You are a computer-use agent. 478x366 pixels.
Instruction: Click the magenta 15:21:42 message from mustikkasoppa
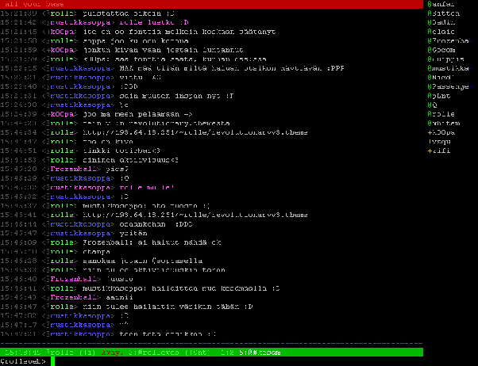click(154, 22)
